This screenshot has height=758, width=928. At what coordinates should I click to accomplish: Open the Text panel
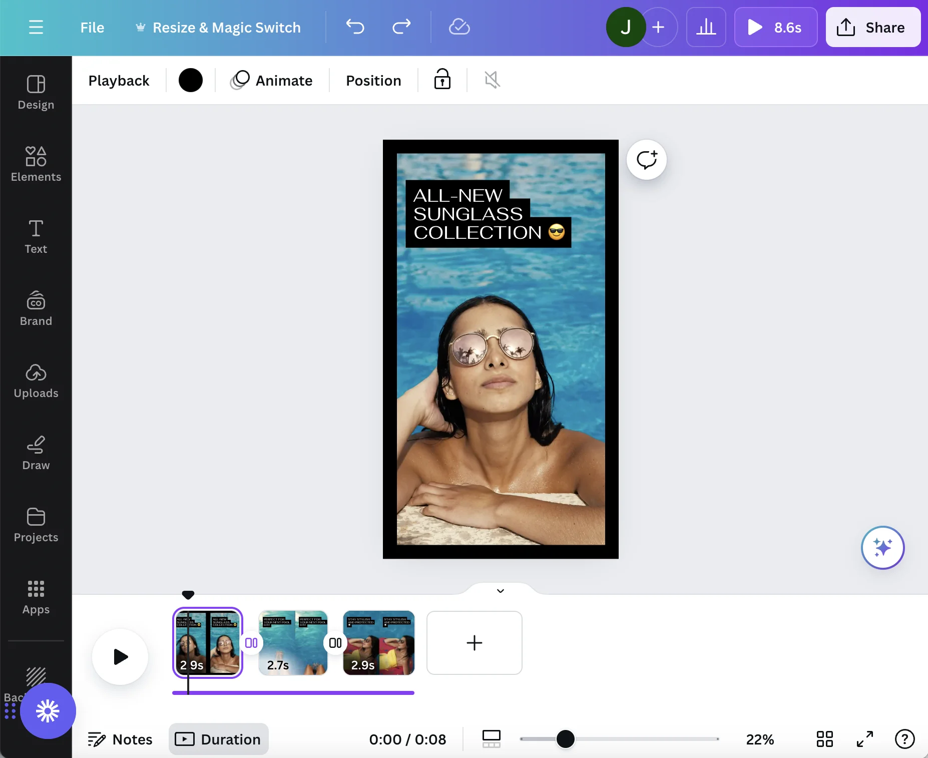[x=36, y=236]
